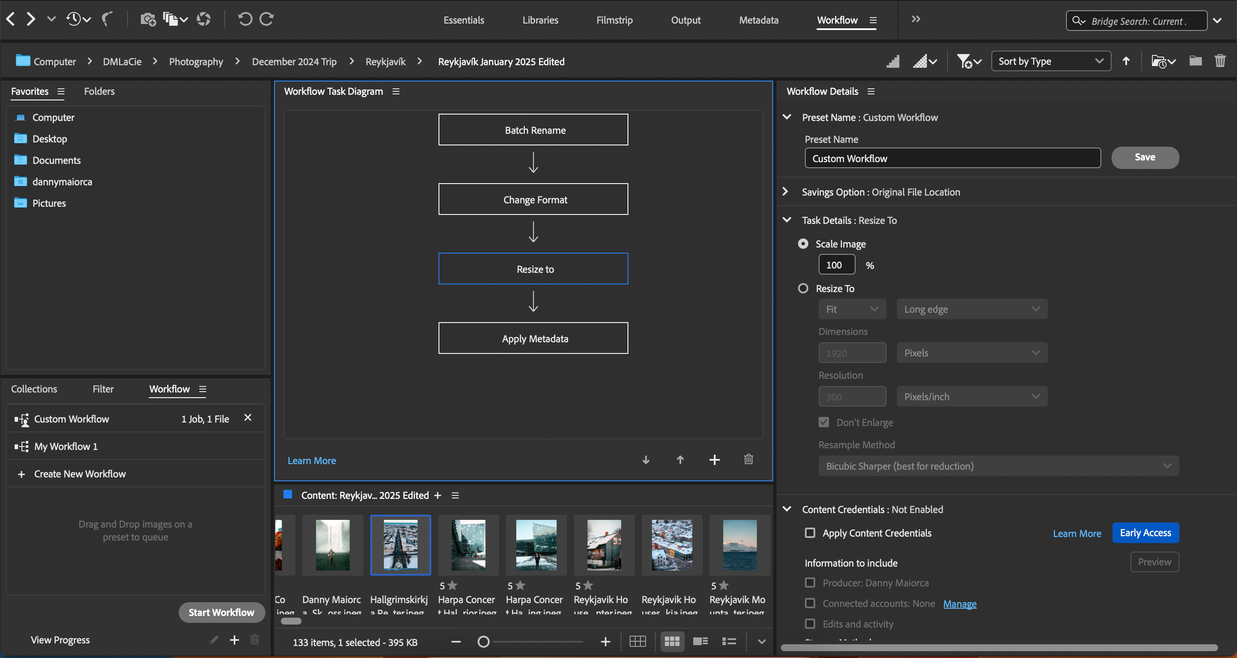Open the Sort by Type dropdown
Viewport: 1237px width, 658px height.
point(1051,61)
